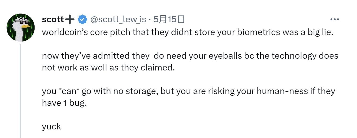The width and height of the screenshot is (357, 138).
Task: Click the line starting "you *can* go"
Action: pos(188,91)
